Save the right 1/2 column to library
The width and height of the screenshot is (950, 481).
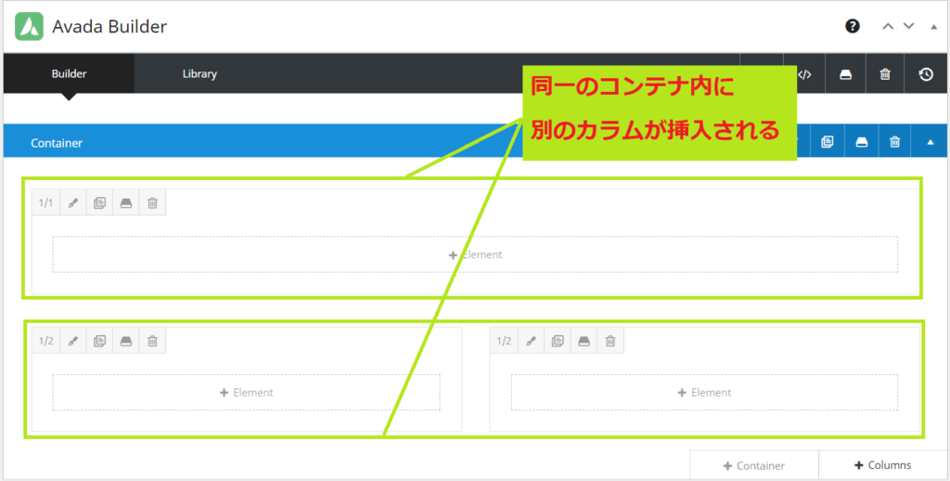pyautogui.click(x=584, y=341)
